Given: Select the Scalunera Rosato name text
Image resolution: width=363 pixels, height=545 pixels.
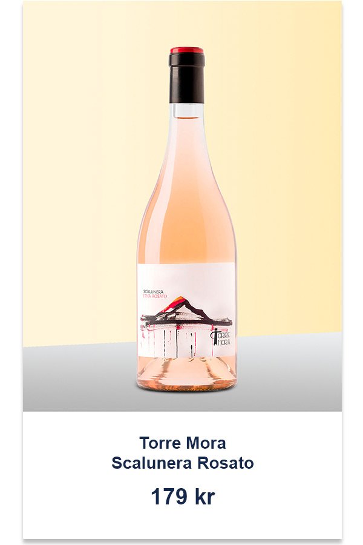Looking at the screenshot, I should (182, 463).
